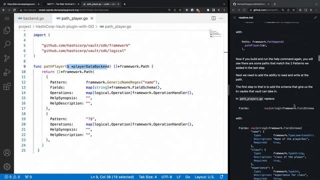Change Go language mode
The image size is (320, 180).
pyautogui.click(x=188, y=177)
